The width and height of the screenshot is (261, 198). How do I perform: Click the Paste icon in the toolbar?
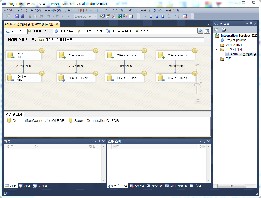41,16
